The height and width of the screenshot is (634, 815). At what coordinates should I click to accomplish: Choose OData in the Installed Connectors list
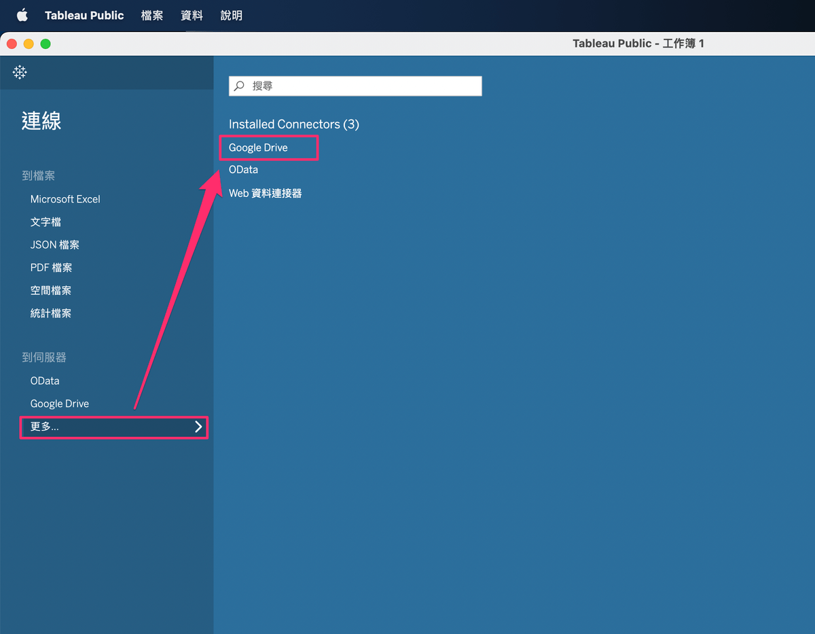click(x=243, y=170)
